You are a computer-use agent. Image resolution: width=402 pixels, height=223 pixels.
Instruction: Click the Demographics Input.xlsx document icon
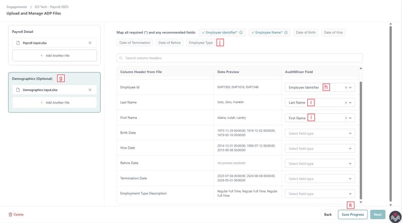click(x=18, y=90)
